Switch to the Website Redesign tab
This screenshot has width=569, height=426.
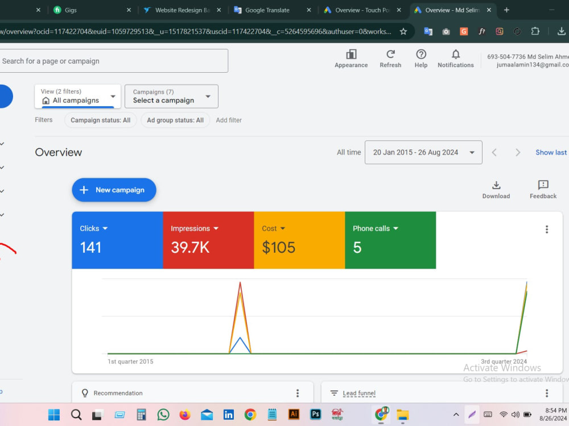click(182, 10)
